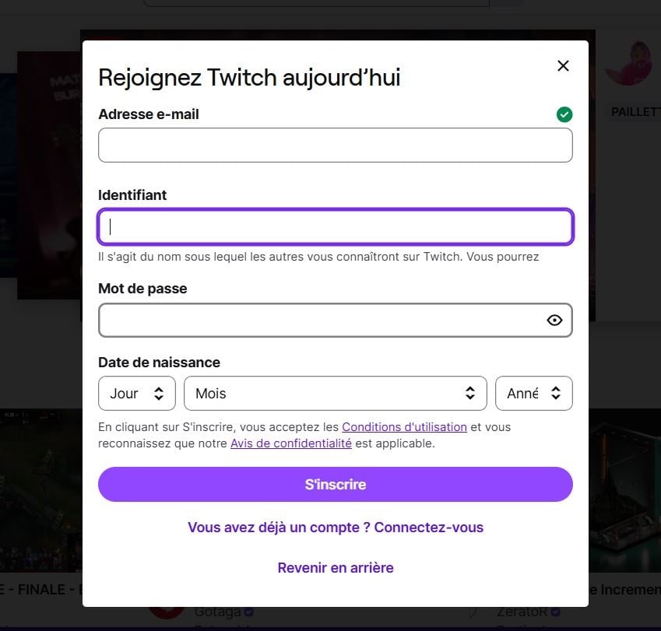Click Vous avez déjà un compte link
The width and height of the screenshot is (661, 631).
coord(336,528)
